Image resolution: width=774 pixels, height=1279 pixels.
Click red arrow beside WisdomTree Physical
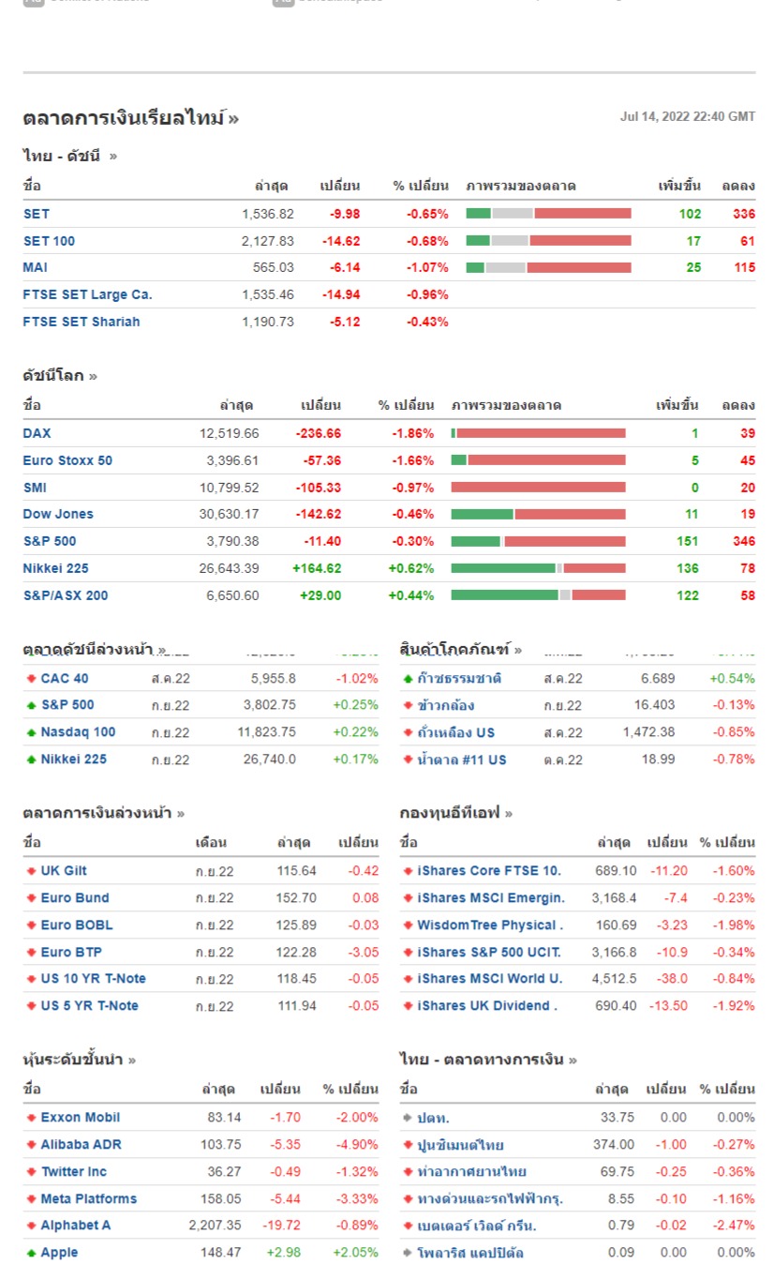click(x=408, y=925)
